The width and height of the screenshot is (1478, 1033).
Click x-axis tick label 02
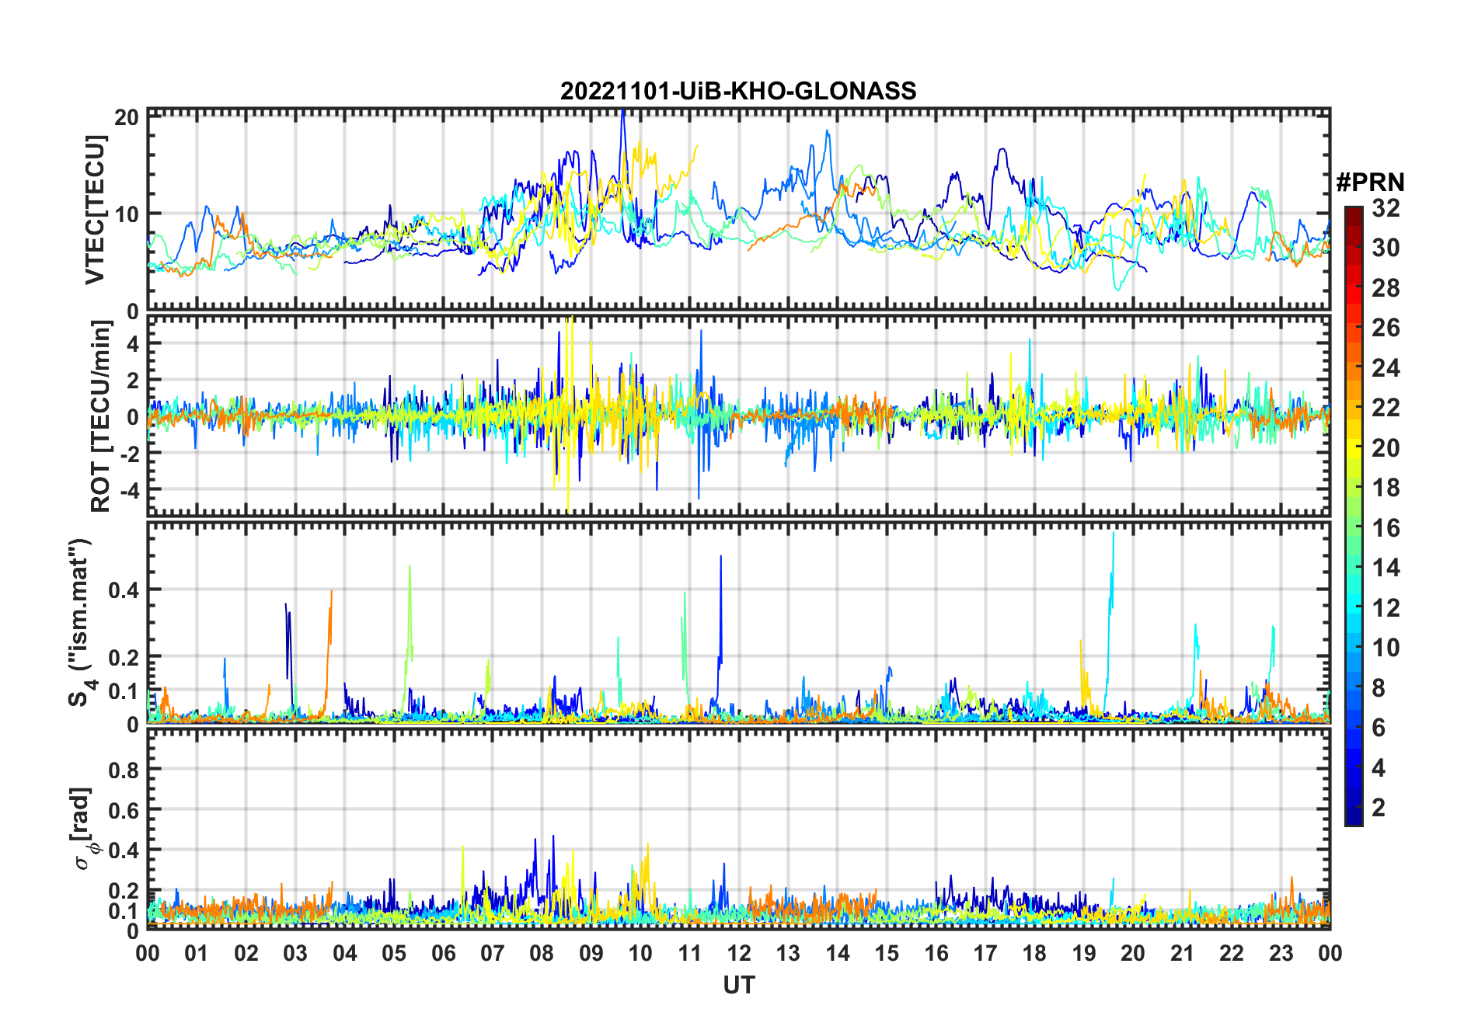tap(246, 953)
